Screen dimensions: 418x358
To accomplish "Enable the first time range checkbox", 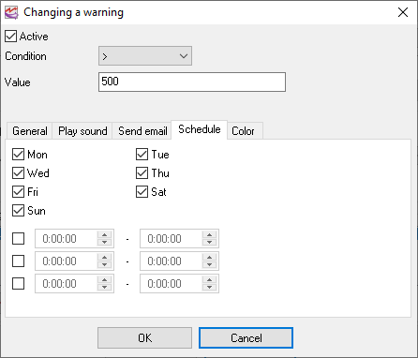I will [18, 239].
